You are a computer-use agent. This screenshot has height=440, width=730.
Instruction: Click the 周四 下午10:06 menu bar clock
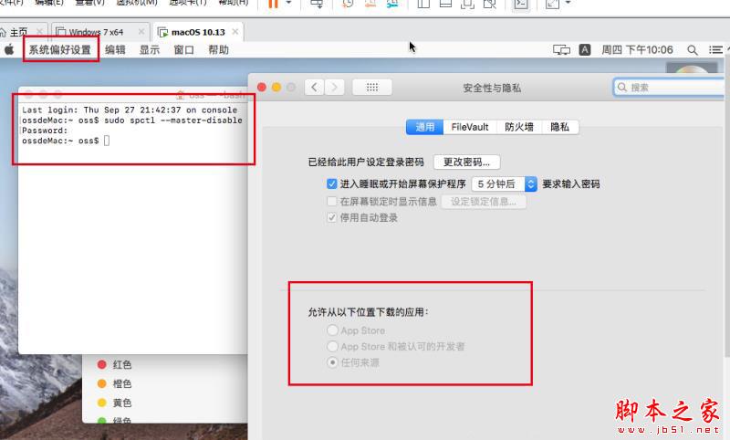click(637, 50)
